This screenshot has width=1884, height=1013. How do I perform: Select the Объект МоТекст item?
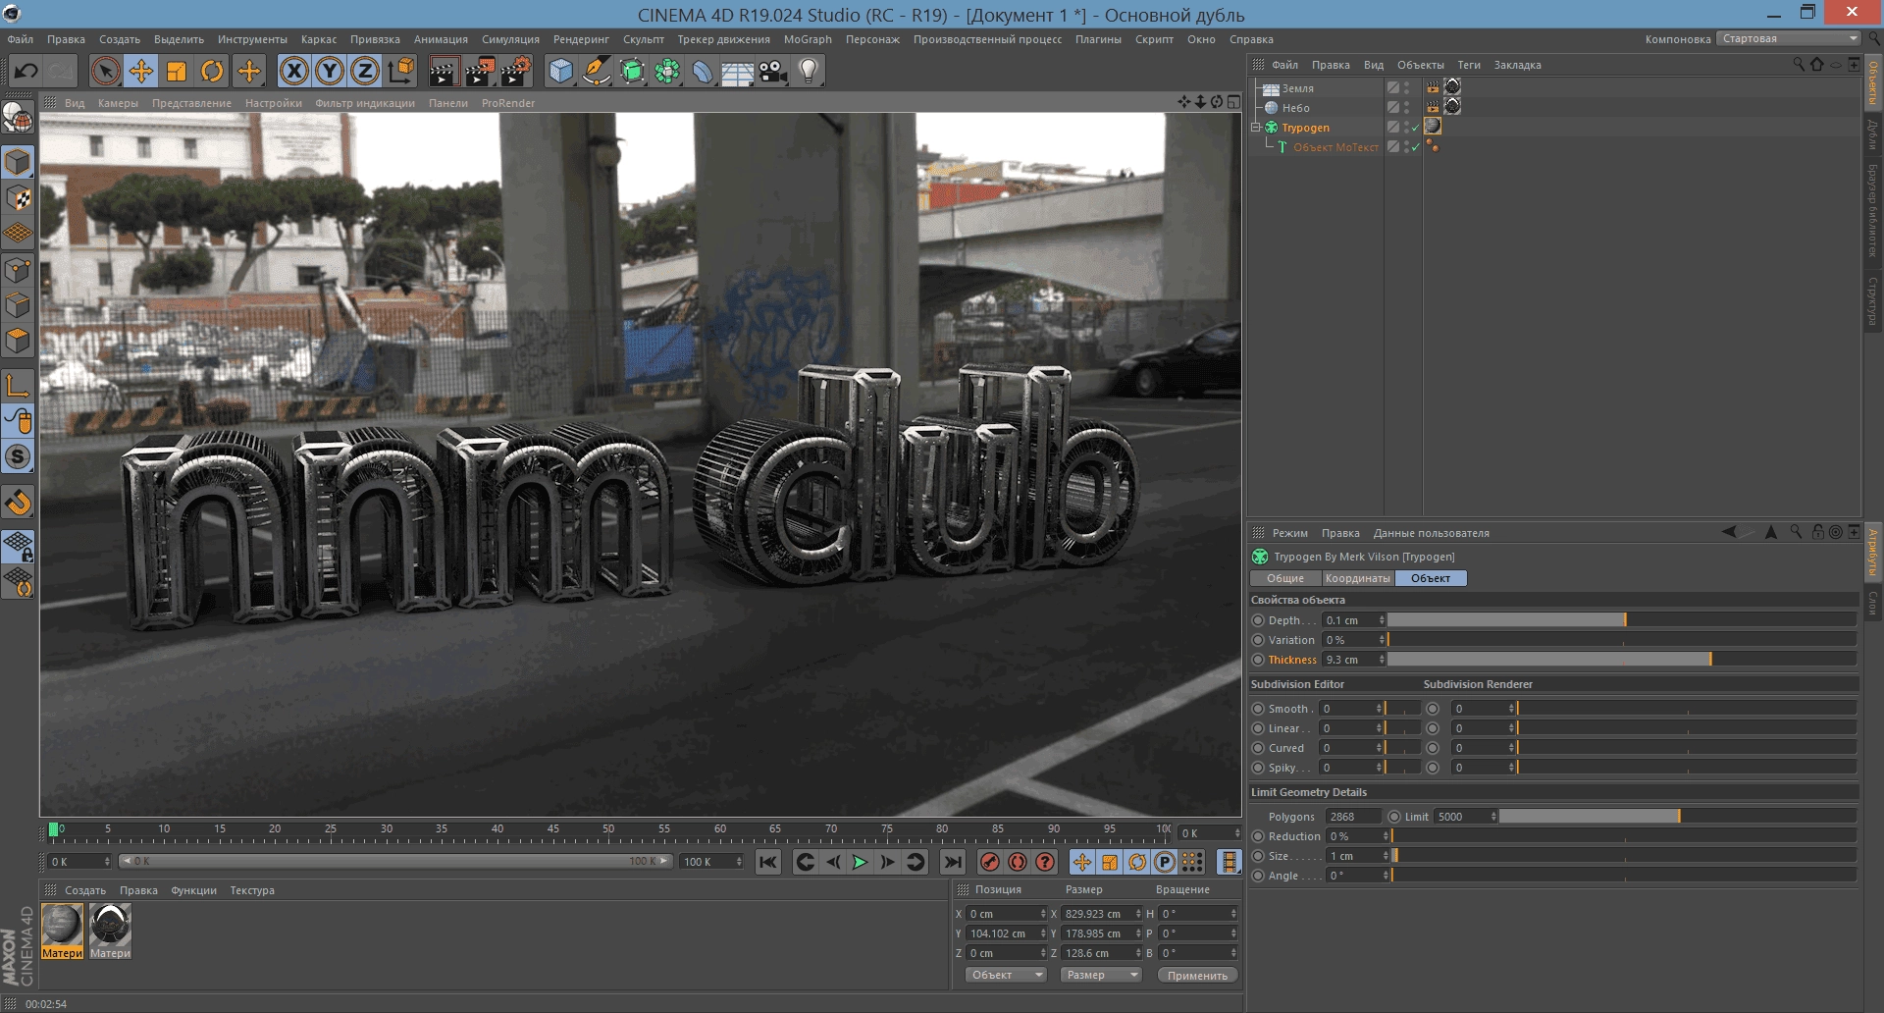(x=1335, y=147)
